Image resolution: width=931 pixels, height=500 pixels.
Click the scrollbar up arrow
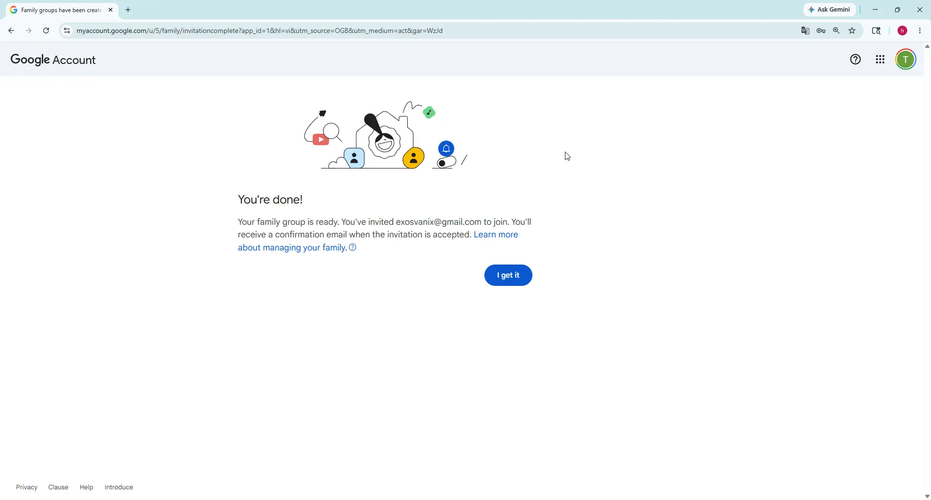tap(927, 47)
